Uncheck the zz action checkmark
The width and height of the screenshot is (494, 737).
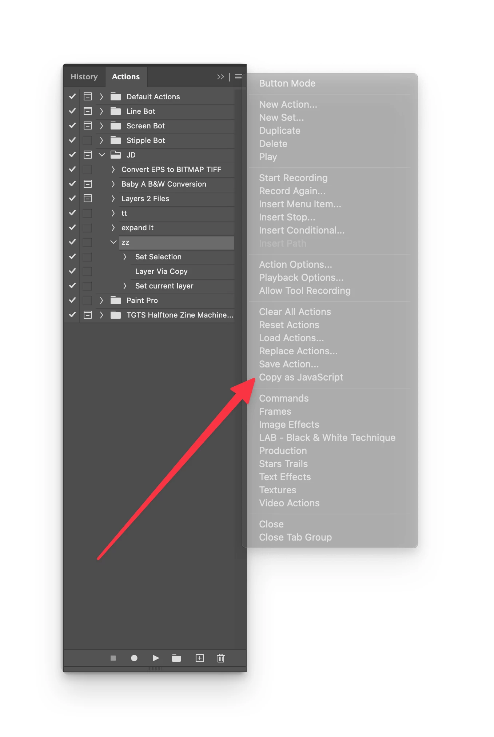(x=72, y=242)
